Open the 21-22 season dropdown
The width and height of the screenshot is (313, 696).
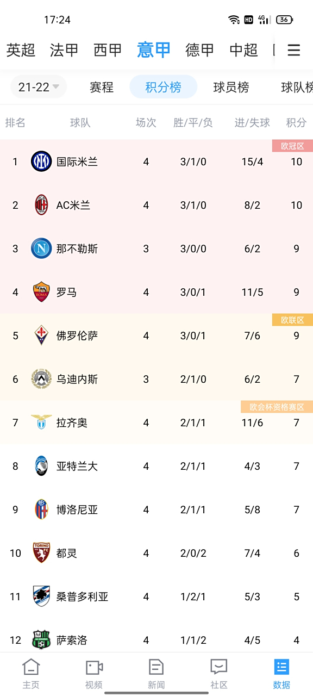[x=38, y=86]
